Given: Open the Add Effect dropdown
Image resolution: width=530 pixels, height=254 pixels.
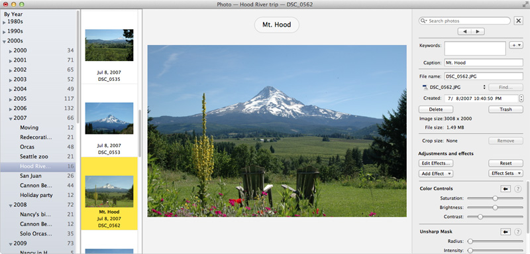Looking at the screenshot, I should [436, 174].
